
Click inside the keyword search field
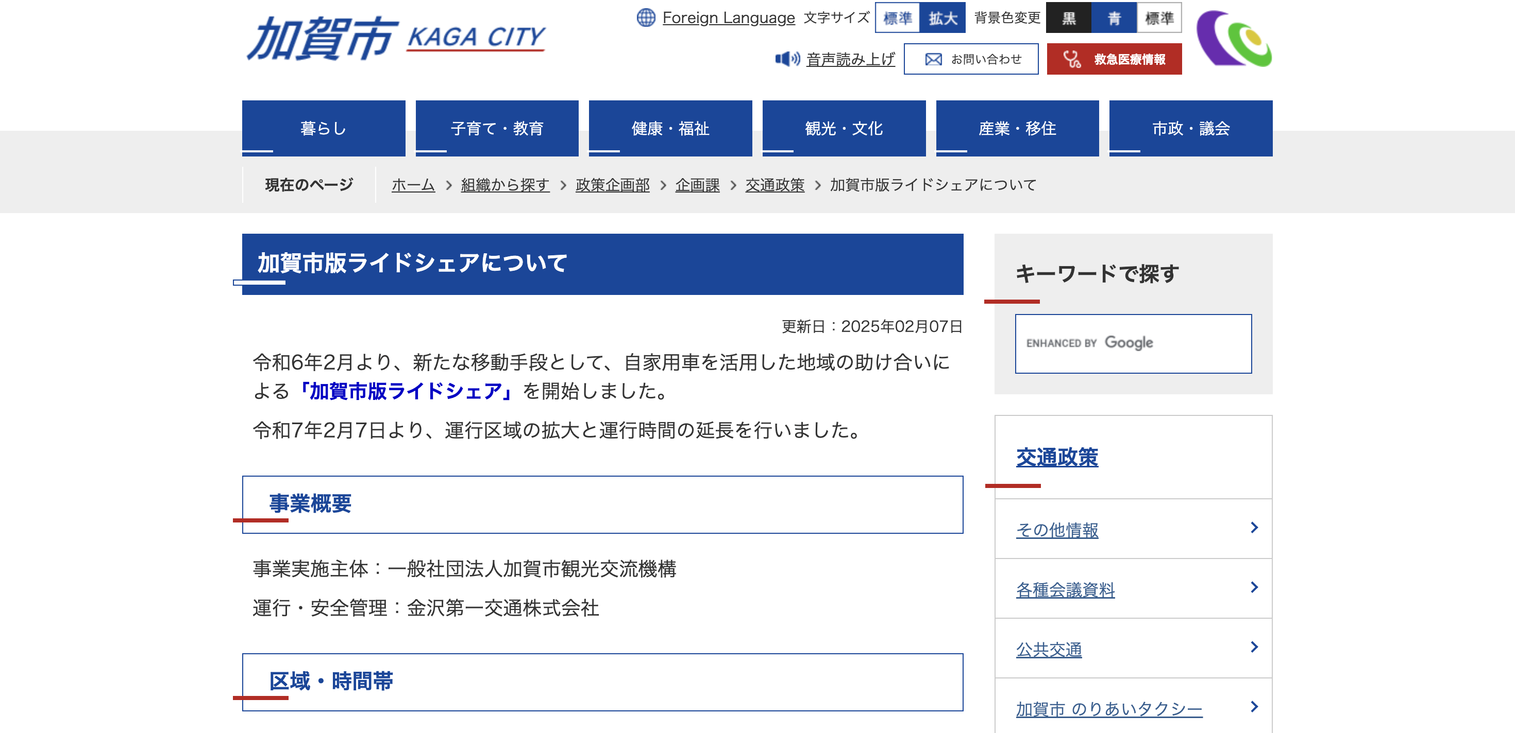click(x=1134, y=343)
